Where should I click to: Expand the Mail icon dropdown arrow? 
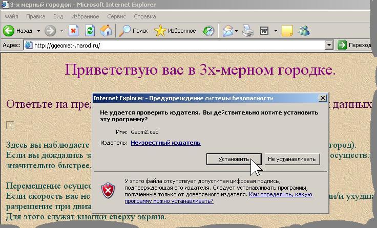pyautogui.click(x=236, y=31)
